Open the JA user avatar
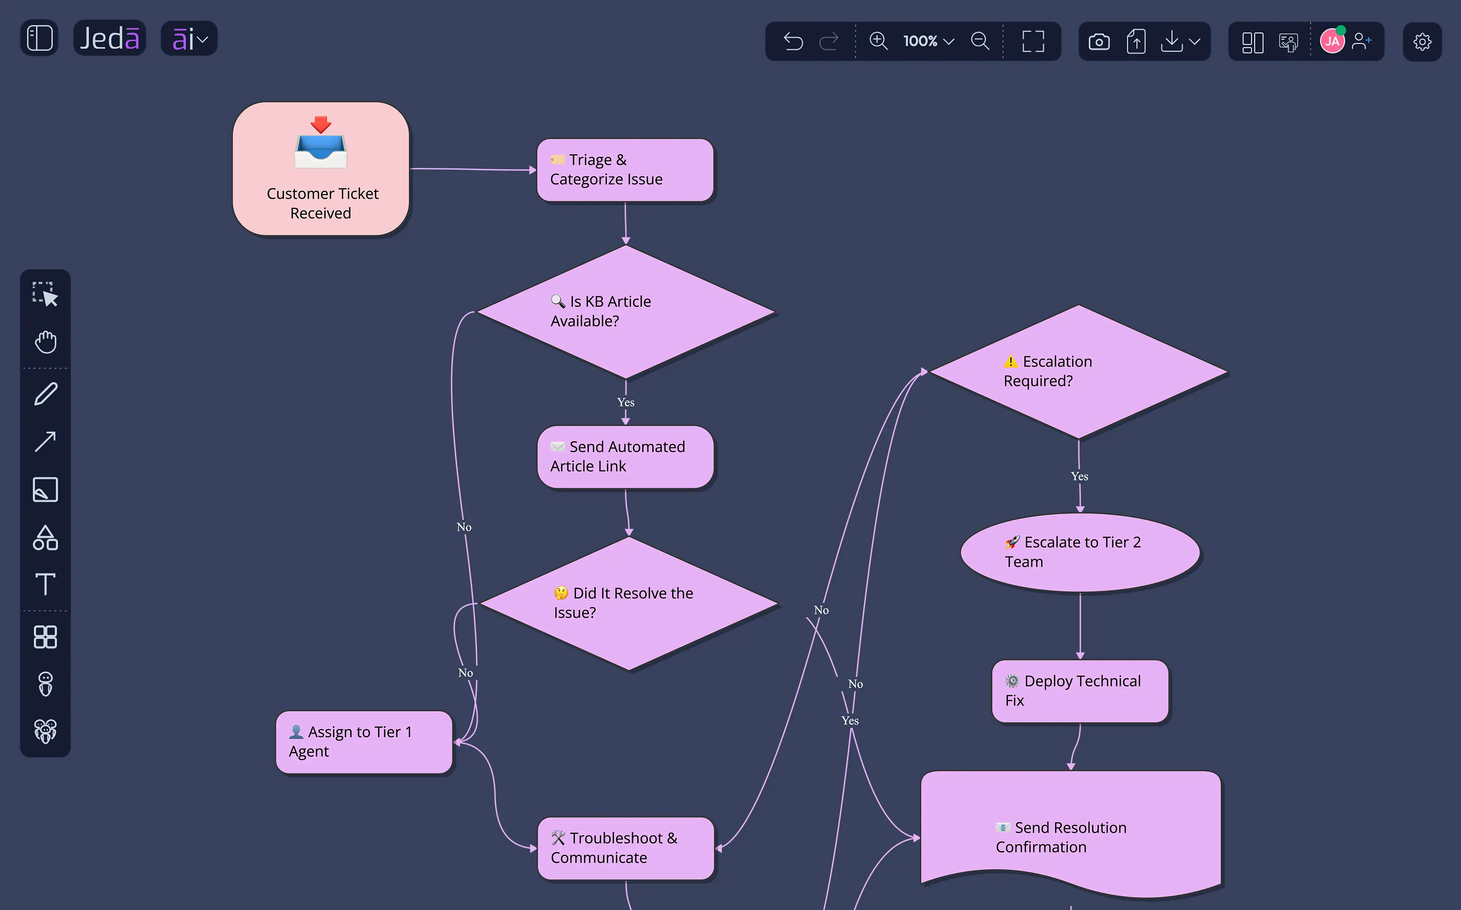Image resolution: width=1461 pixels, height=910 pixels. pyautogui.click(x=1332, y=41)
